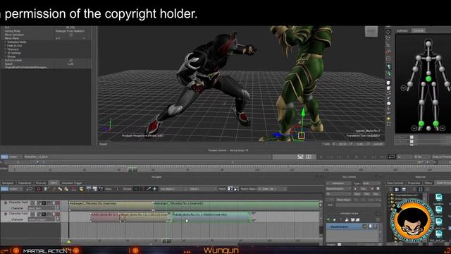The height and width of the screenshot is (254, 451).
Task: Select the chest effector on the figure
Action: point(428,59)
